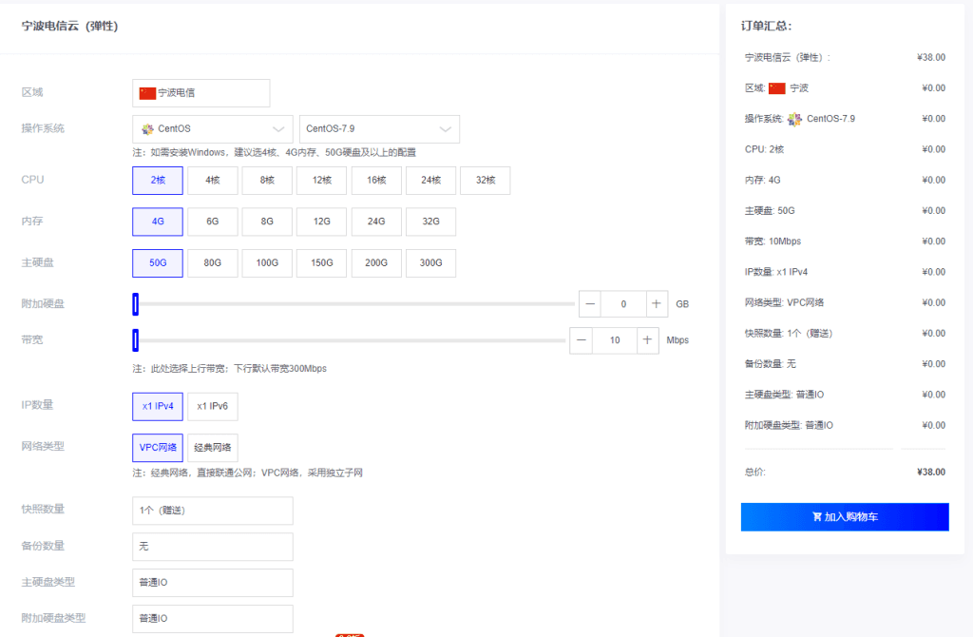Viewport: 973px width, 637px height.
Task: Click the 带宽 slider handle
Action: pos(136,339)
